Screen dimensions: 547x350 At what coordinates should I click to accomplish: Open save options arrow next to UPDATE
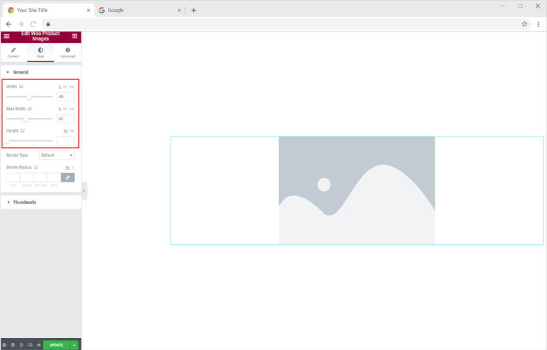74,345
